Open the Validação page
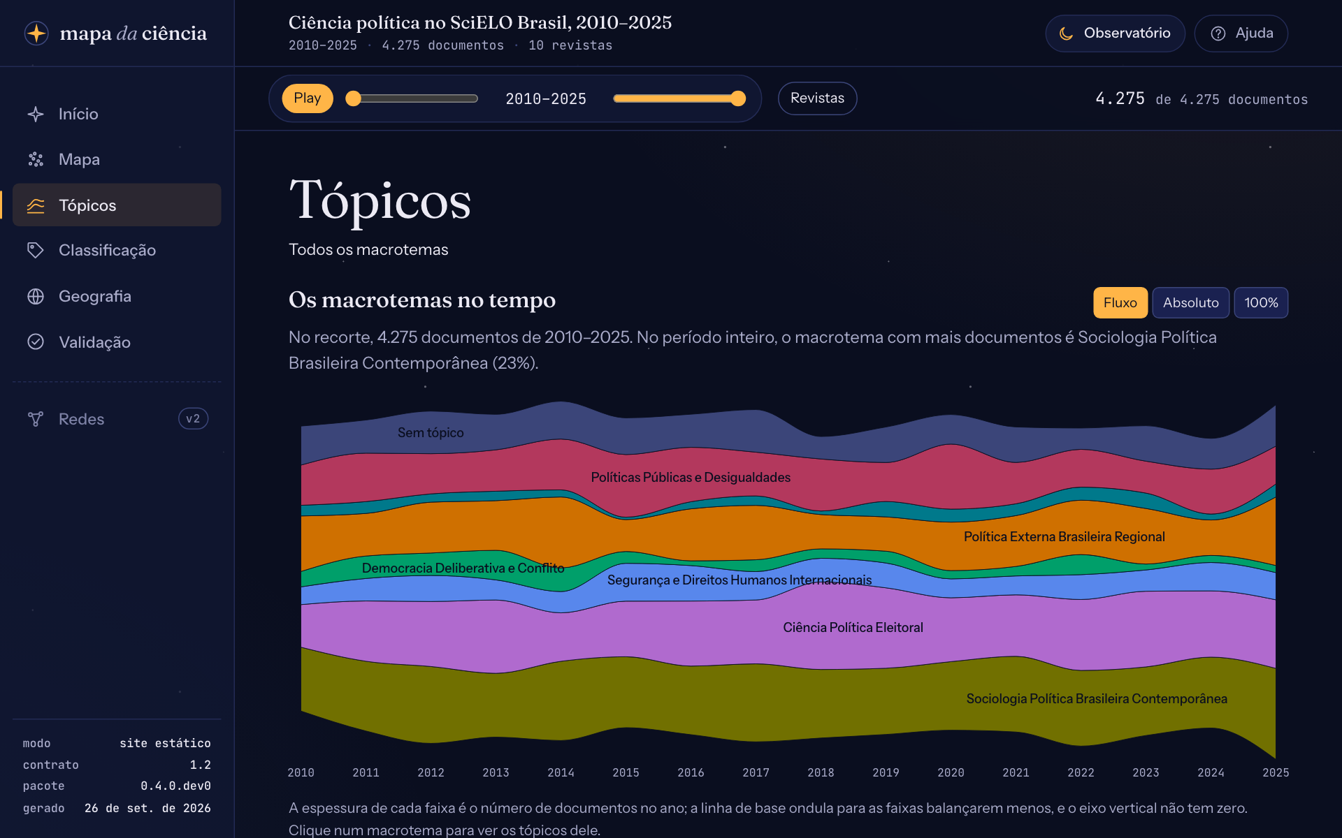The height and width of the screenshot is (838, 1342). click(117, 341)
